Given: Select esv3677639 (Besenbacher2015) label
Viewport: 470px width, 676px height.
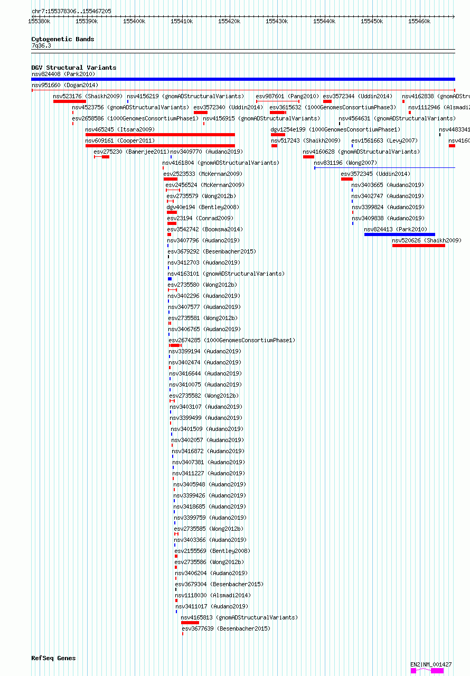Looking at the screenshot, I should click(226, 628).
